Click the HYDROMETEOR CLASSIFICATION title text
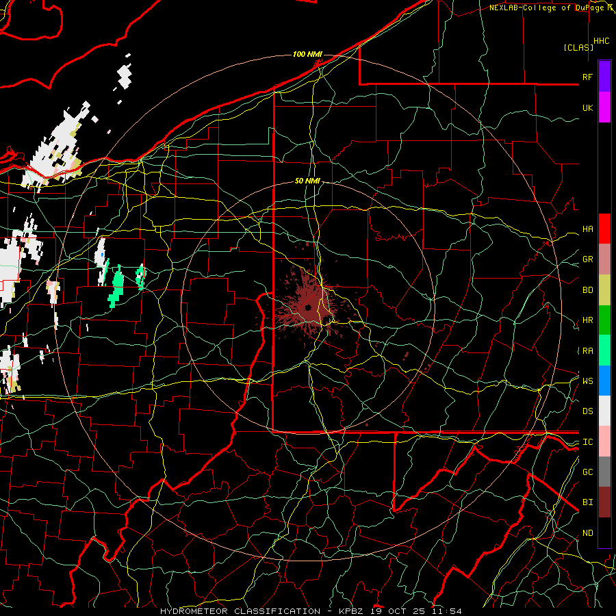This screenshot has height=616, width=616. click(240, 611)
